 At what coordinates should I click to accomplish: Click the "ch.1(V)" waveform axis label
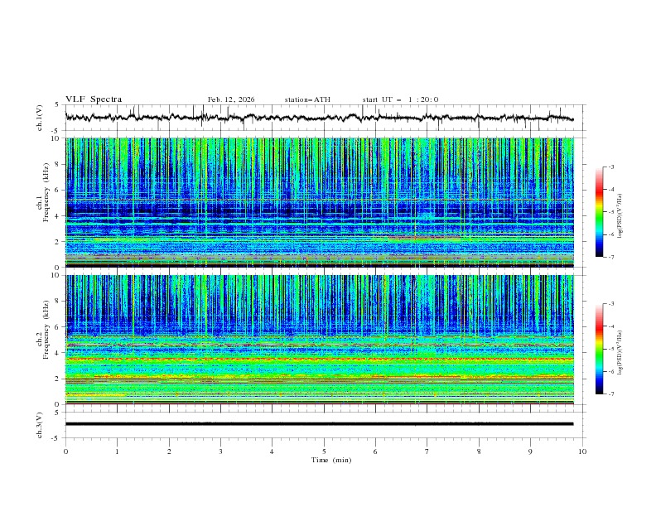40,118
